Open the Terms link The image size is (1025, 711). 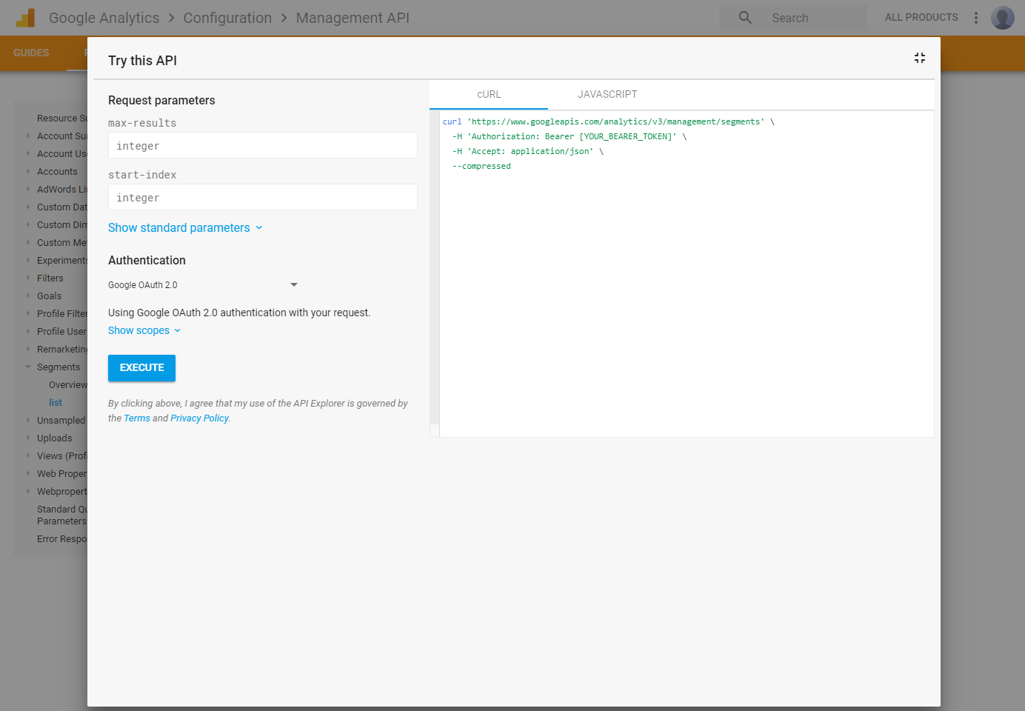137,418
